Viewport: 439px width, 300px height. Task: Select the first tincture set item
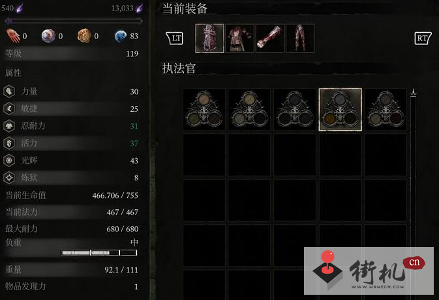tap(204, 110)
